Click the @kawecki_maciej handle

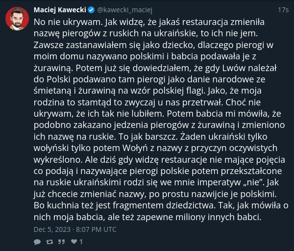(x=124, y=10)
